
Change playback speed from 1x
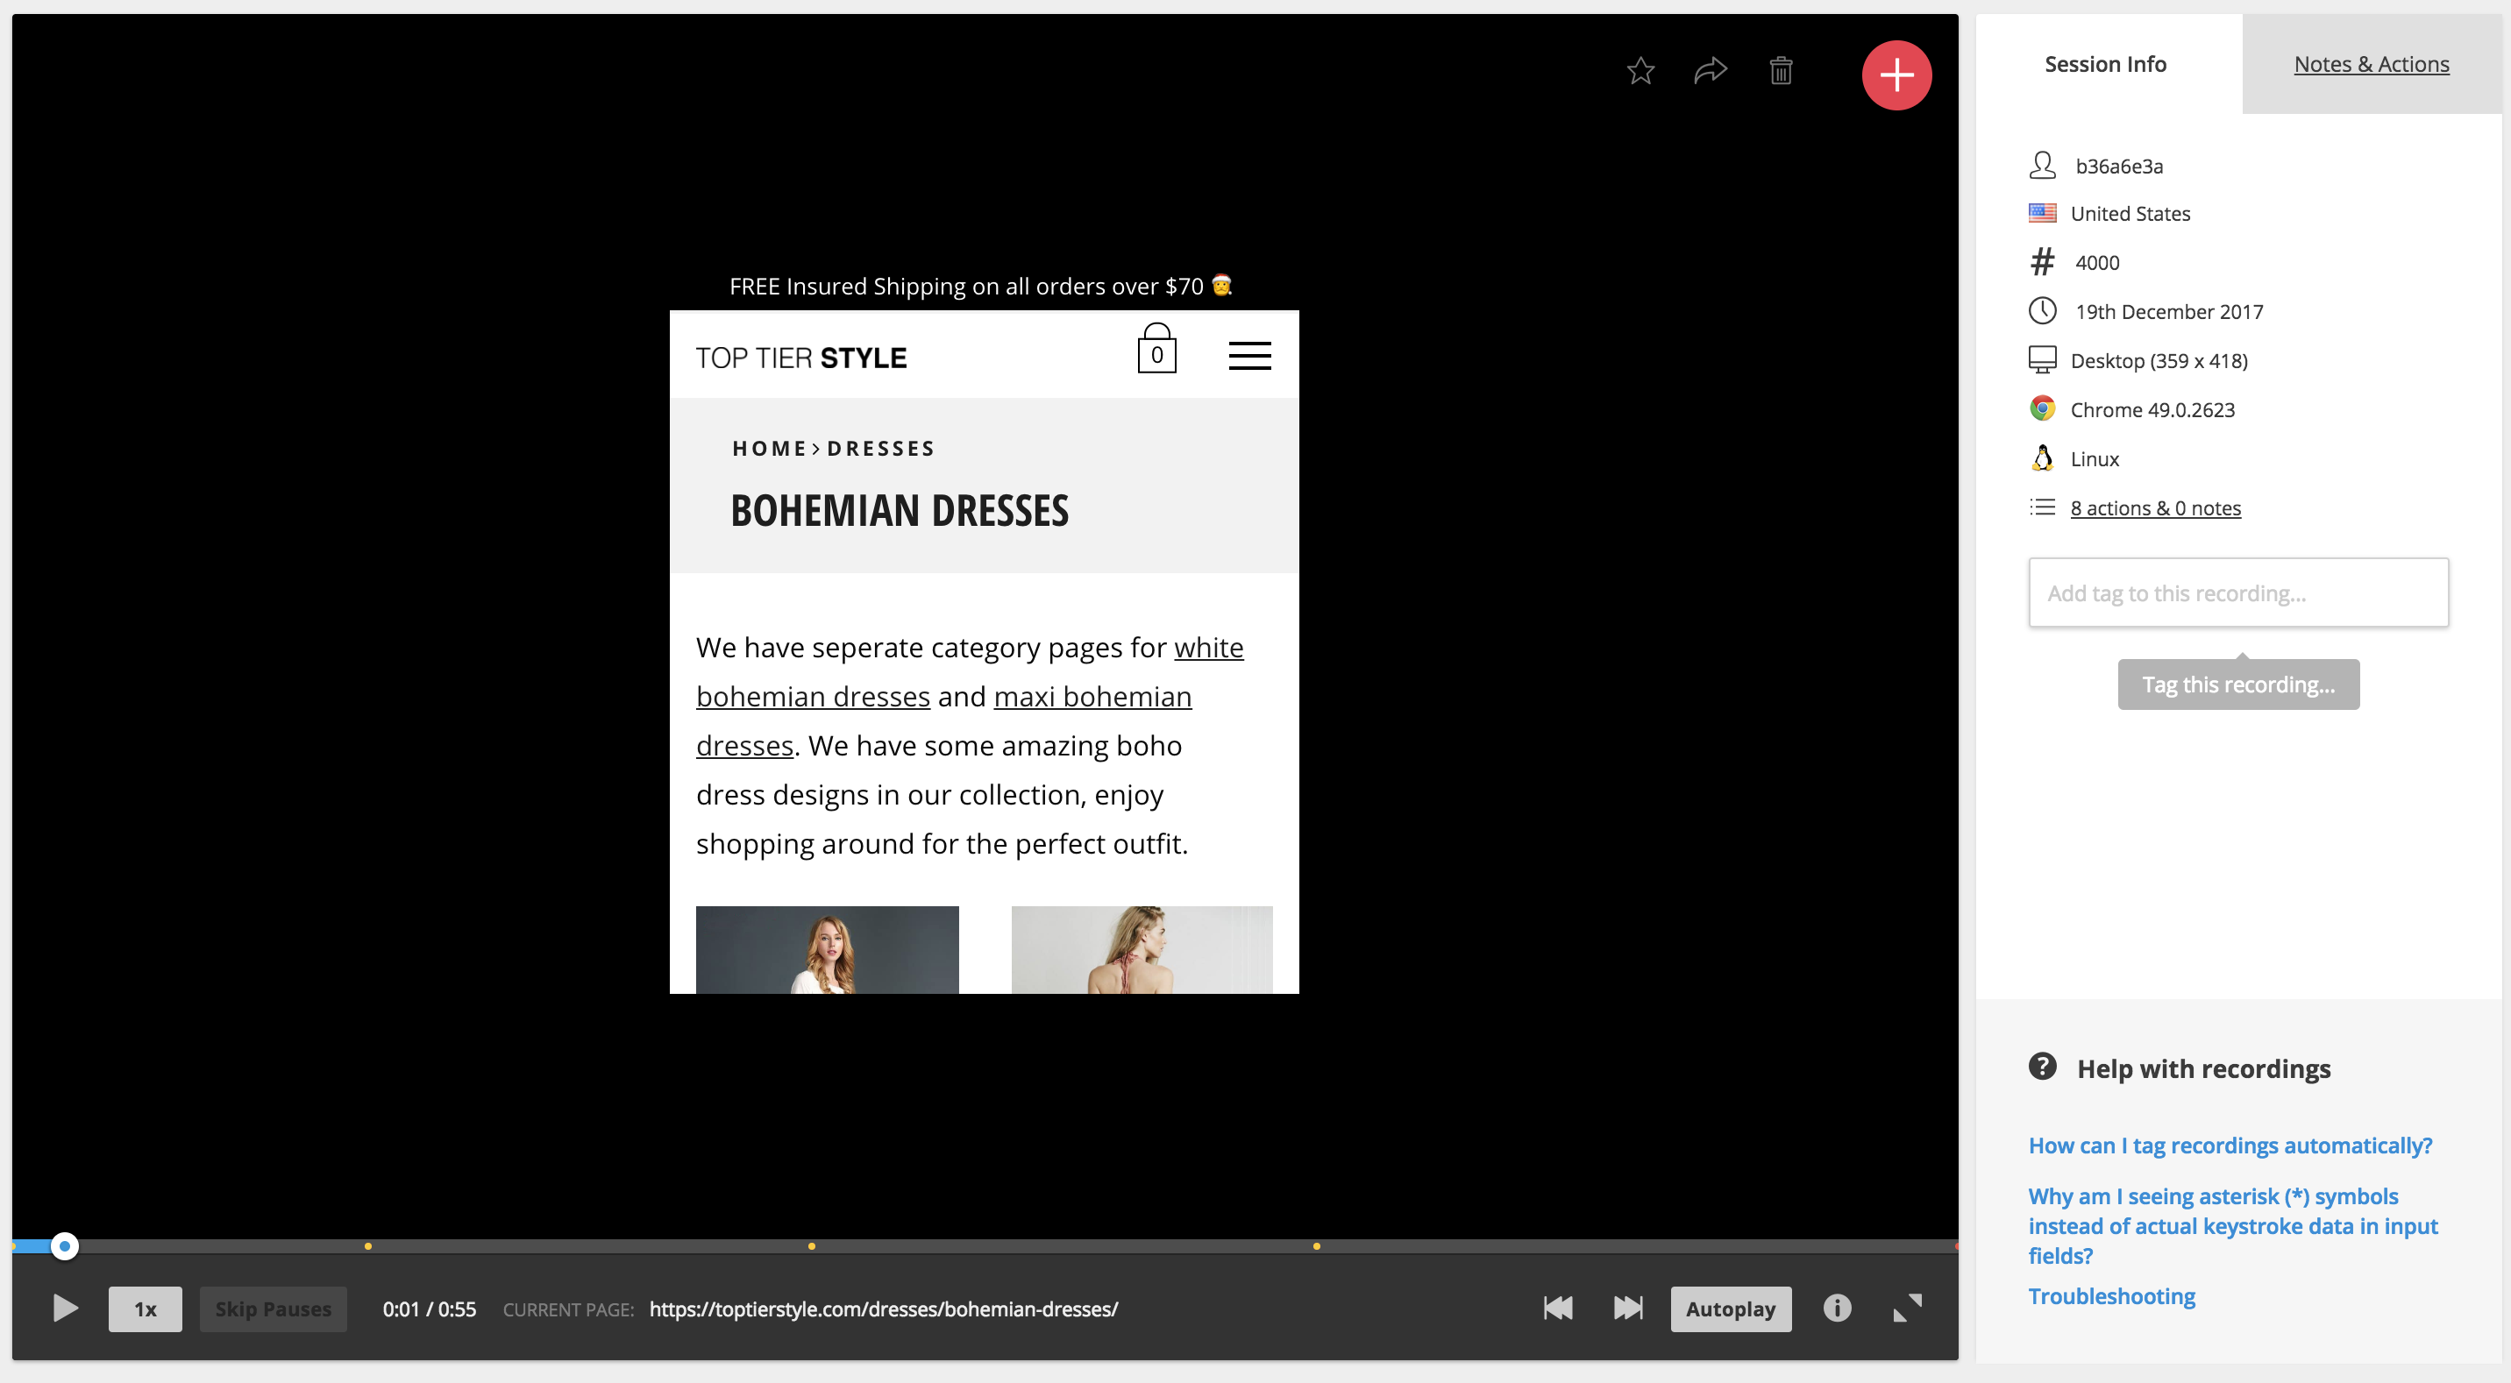coord(145,1309)
